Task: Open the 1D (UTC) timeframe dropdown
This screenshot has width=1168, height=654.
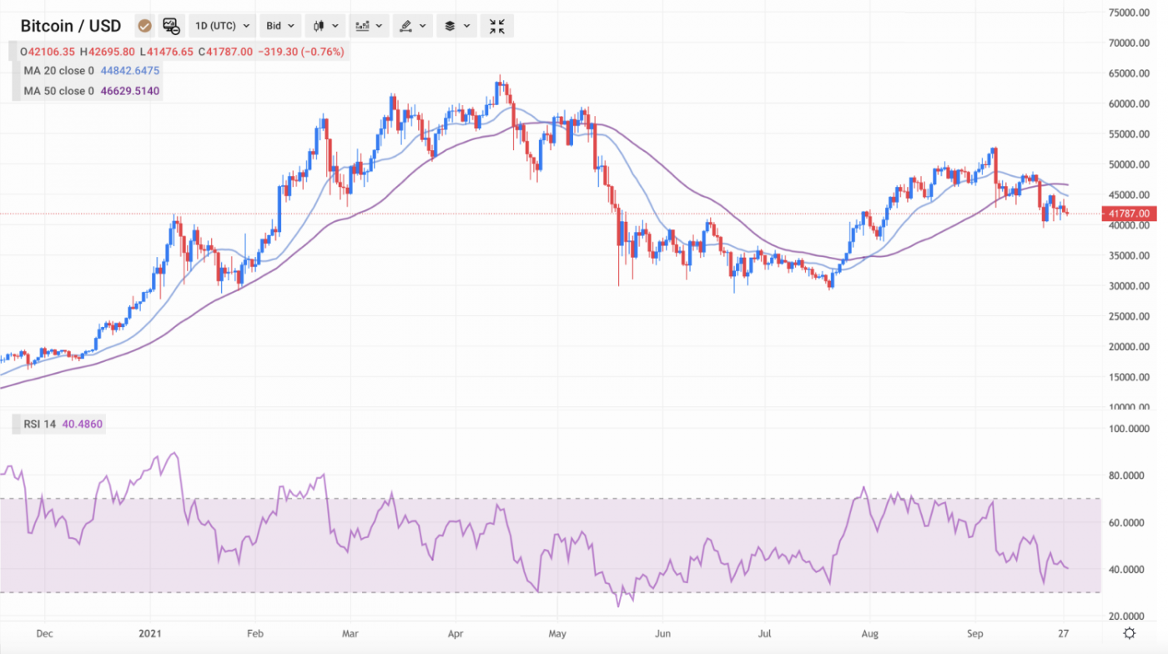Action: click(x=222, y=26)
